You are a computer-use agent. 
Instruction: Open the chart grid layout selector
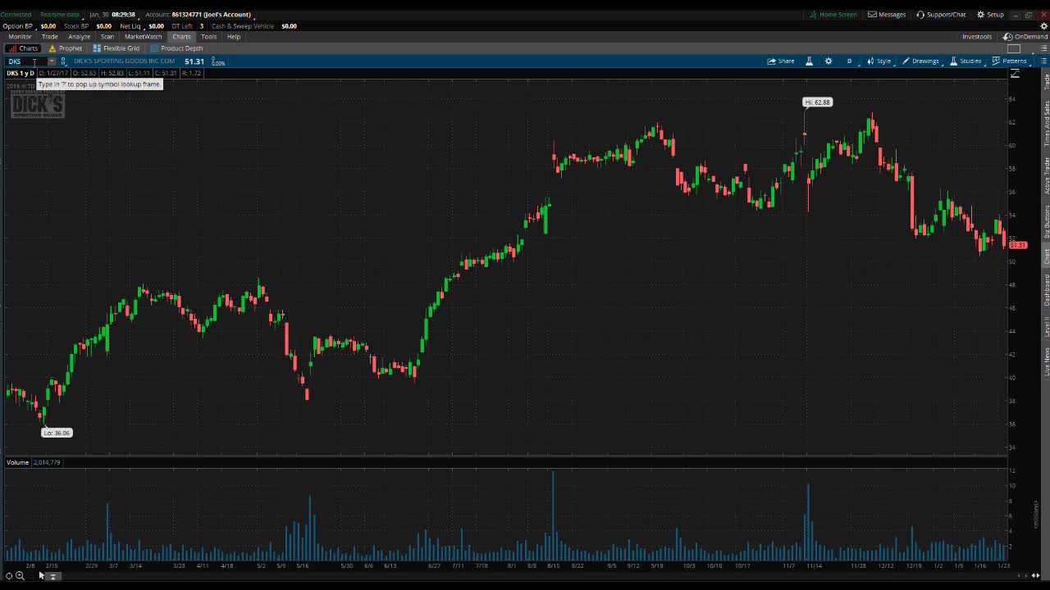(x=1014, y=48)
